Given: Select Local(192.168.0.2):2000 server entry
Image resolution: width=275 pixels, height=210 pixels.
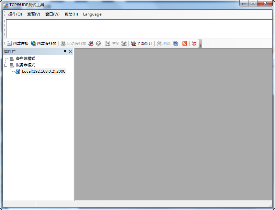Looking at the screenshot, I should coord(44,71).
